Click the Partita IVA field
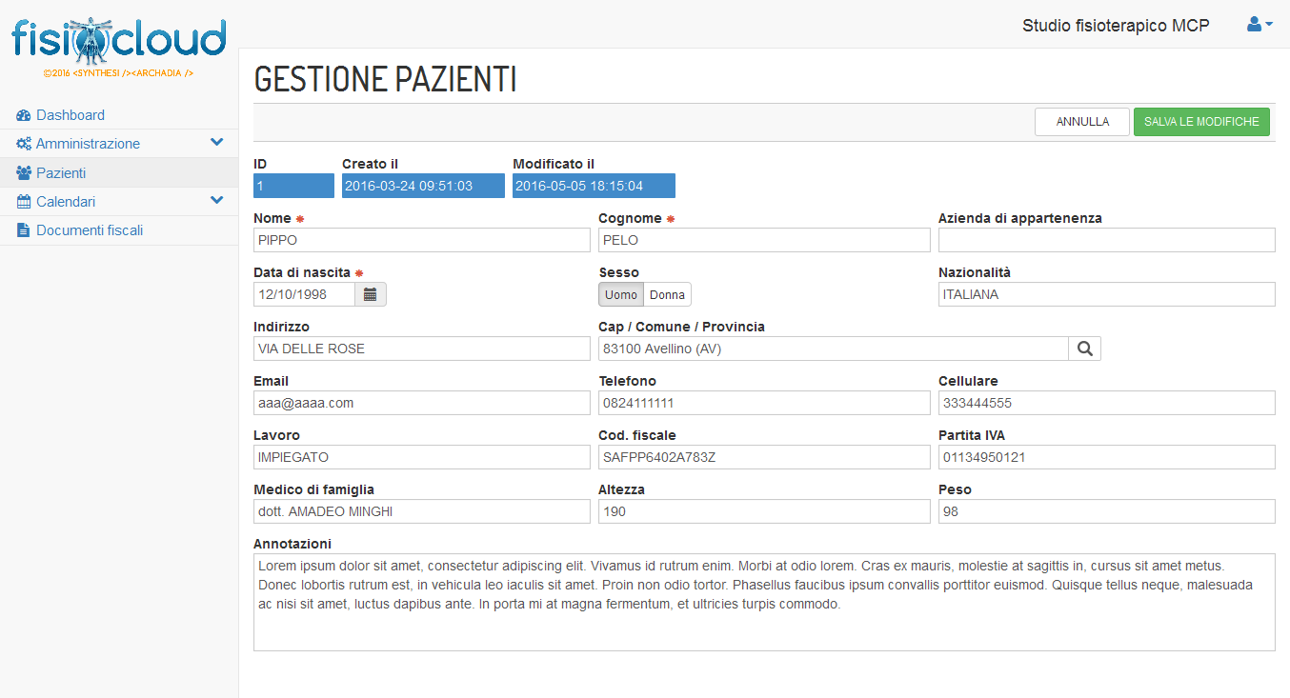 pos(1106,457)
